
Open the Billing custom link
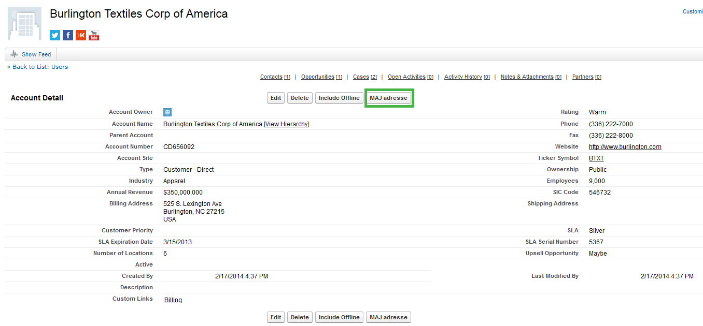(173, 300)
